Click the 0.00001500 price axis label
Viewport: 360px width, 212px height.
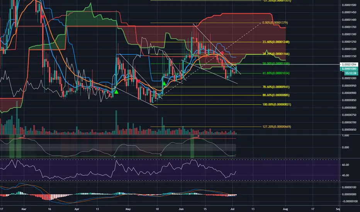pyautogui.click(x=349, y=5)
